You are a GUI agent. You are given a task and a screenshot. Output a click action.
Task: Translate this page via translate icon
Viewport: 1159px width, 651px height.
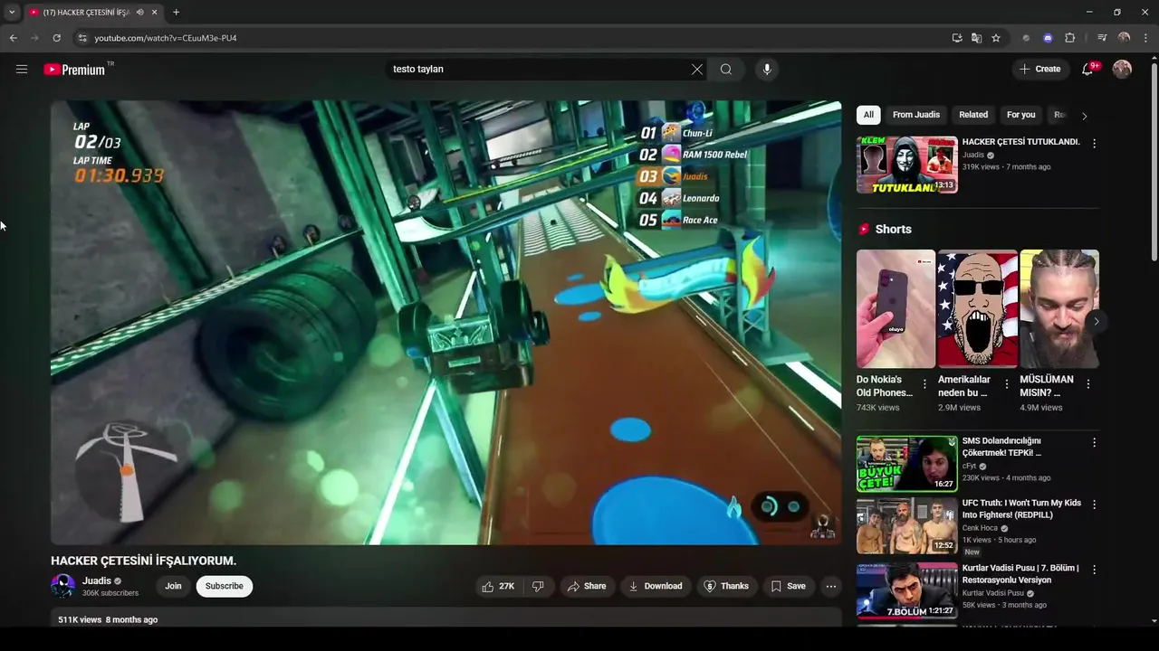(976, 38)
